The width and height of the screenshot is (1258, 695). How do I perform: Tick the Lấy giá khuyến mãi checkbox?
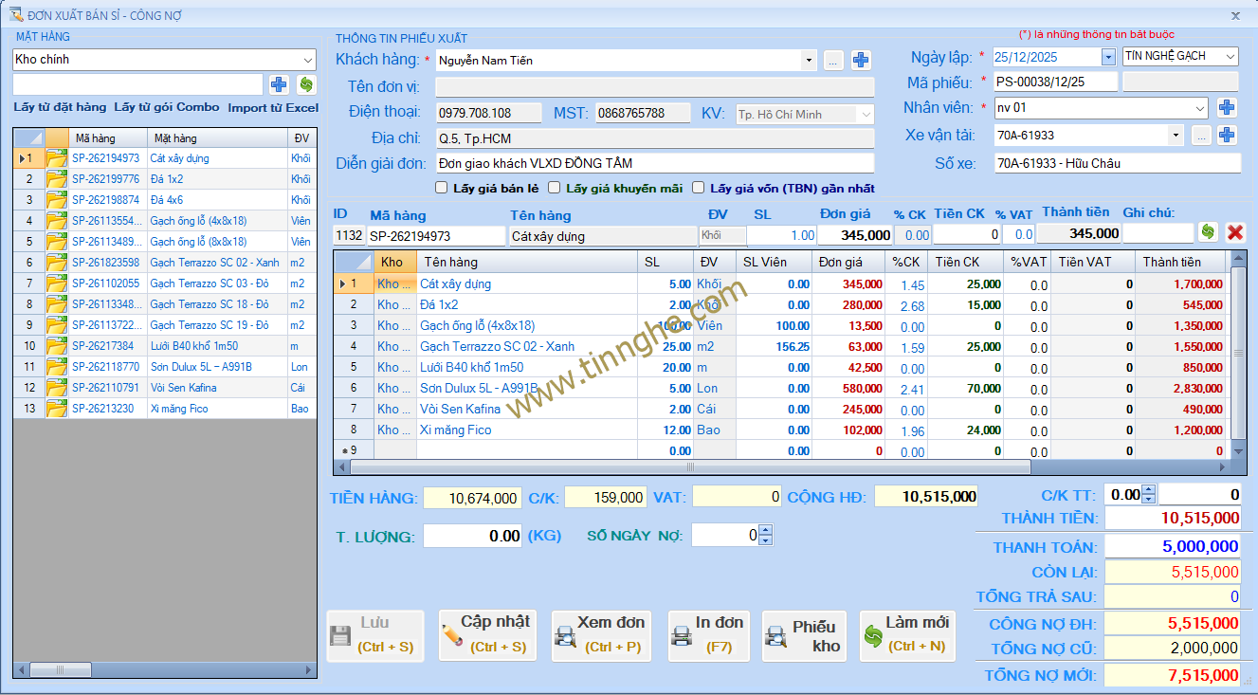556,188
